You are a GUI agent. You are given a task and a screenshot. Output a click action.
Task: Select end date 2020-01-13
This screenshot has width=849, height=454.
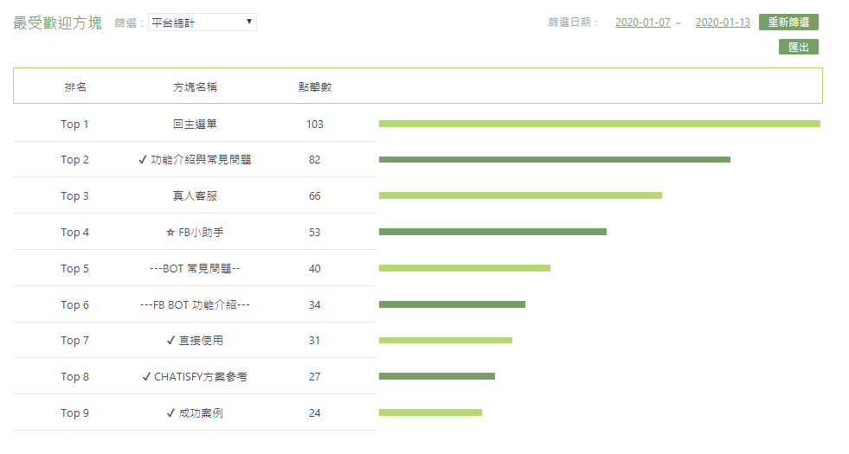pos(723,22)
